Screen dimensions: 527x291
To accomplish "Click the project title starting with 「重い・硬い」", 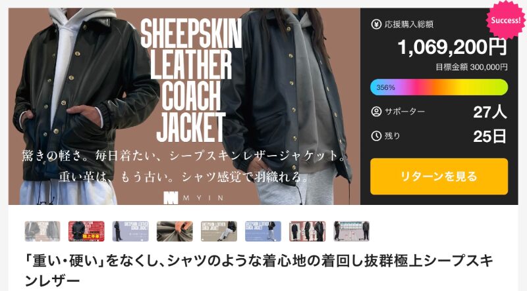I will click(x=259, y=271).
